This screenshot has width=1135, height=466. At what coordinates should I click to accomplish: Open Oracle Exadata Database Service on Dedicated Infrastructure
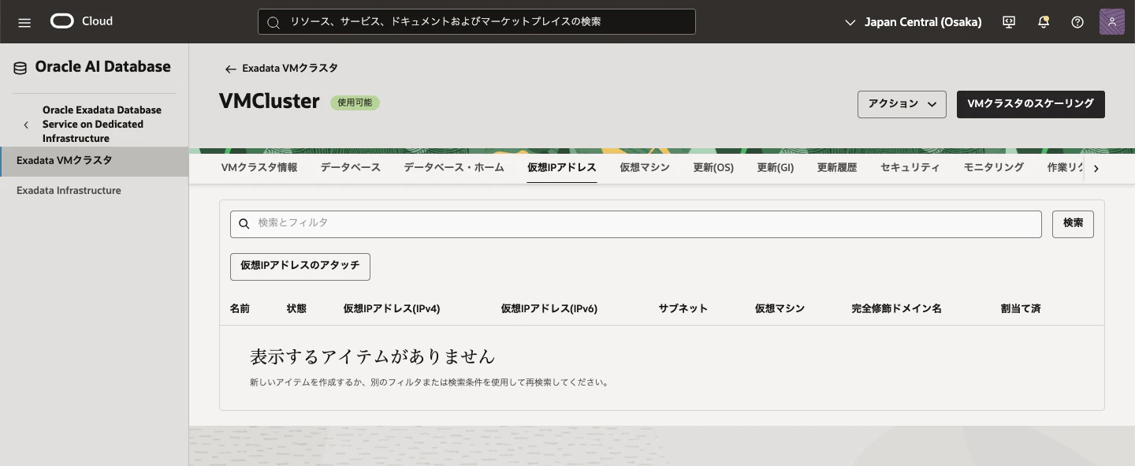point(102,125)
